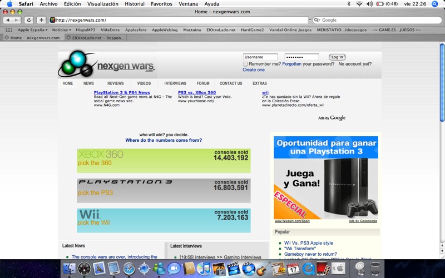
Task: Click pick the 360 link
Action: point(95,163)
